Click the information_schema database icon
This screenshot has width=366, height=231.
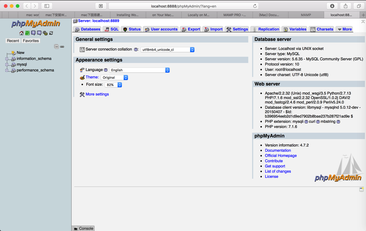pos(13,59)
